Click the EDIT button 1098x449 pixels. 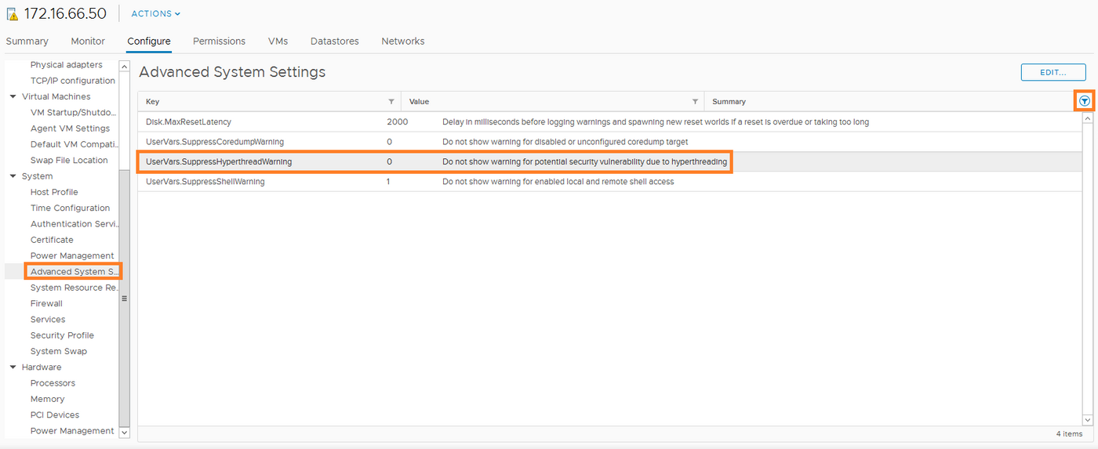click(1053, 72)
